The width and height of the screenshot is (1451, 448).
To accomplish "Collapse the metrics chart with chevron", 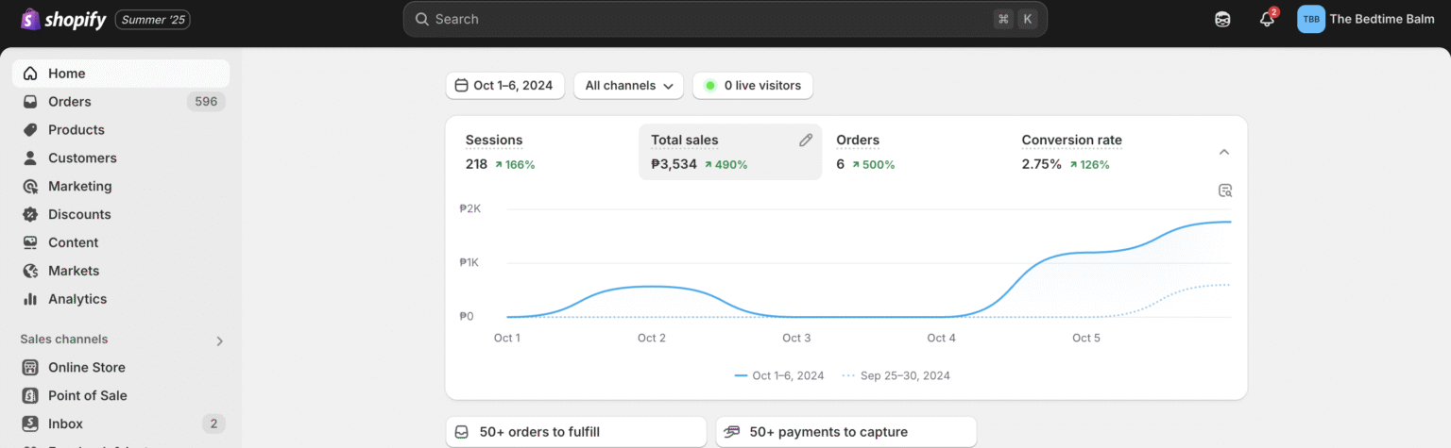I will 1223,152.
